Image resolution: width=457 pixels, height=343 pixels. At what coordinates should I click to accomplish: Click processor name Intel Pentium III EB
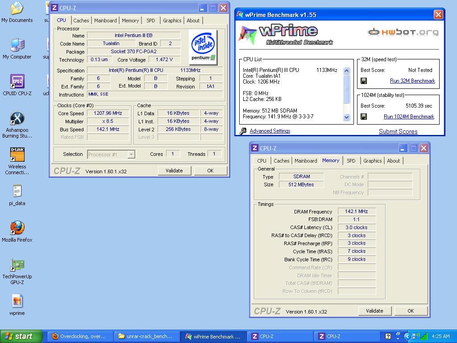tap(133, 35)
